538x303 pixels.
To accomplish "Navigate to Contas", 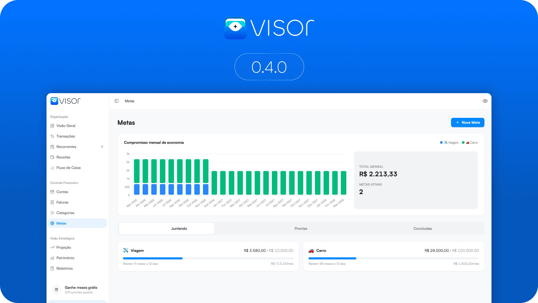I will (x=62, y=192).
